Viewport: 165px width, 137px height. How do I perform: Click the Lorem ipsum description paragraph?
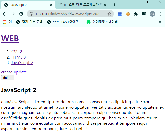click(x=82, y=115)
